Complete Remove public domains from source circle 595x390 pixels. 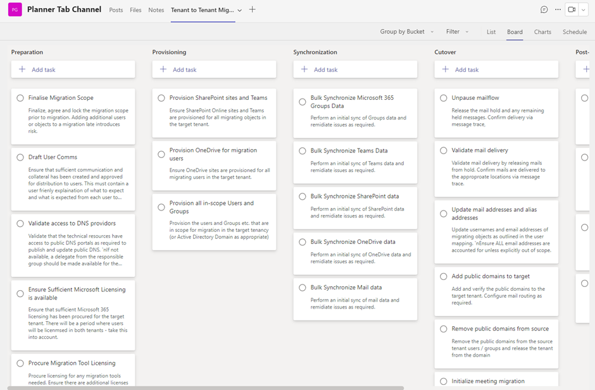click(x=443, y=329)
